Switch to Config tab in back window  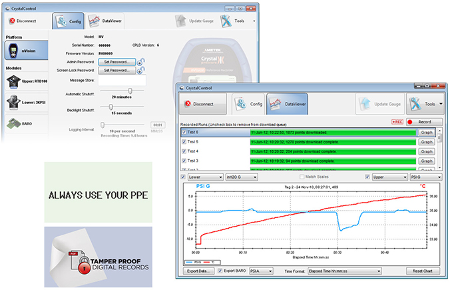pyautogui.click(x=68, y=20)
